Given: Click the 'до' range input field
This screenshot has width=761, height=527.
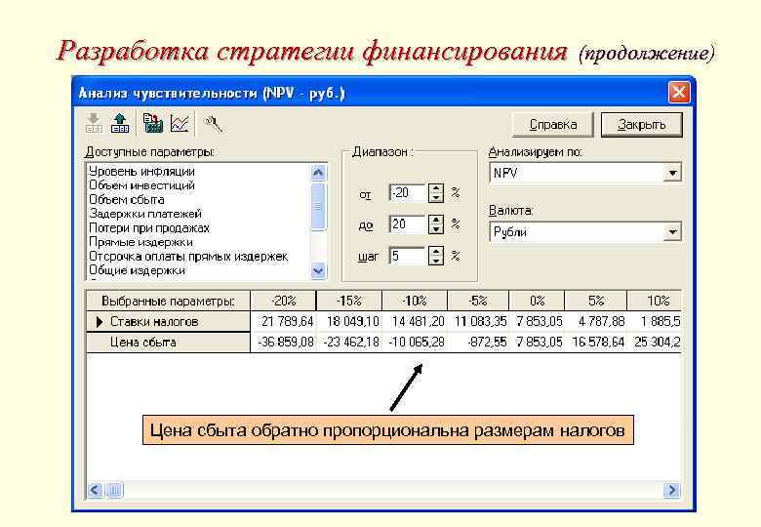Looking at the screenshot, I should (x=408, y=223).
